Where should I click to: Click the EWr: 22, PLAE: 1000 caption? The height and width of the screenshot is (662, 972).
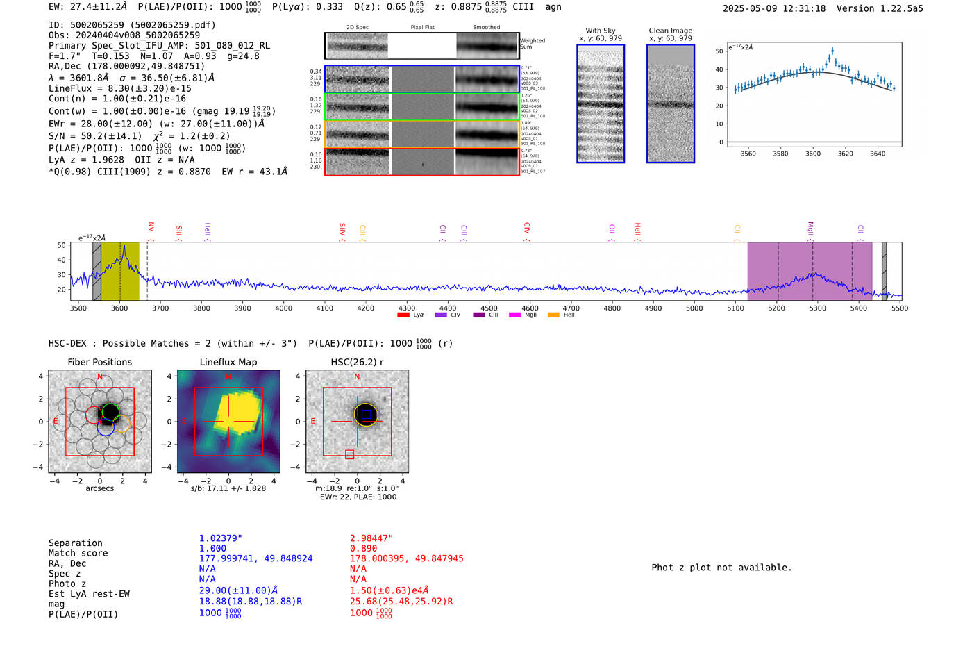tap(358, 497)
